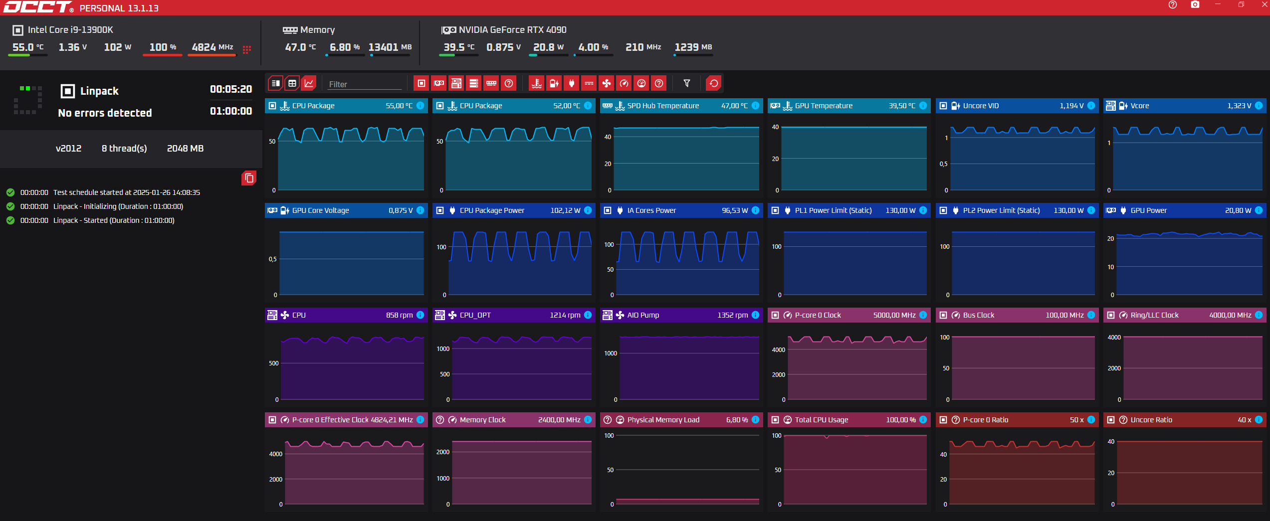Viewport: 1270px width, 521px height.
Task: Toggle the memory module sensor filter
Action: [491, 83]
